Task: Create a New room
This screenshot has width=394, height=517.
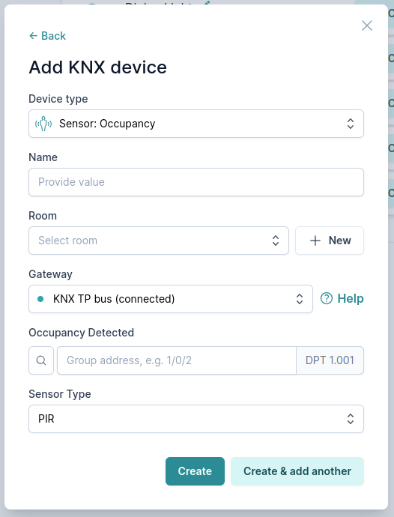Action: coord(330,241)
